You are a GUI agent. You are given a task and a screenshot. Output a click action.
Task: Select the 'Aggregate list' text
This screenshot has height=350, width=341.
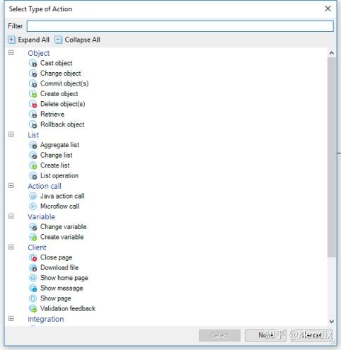59,145
